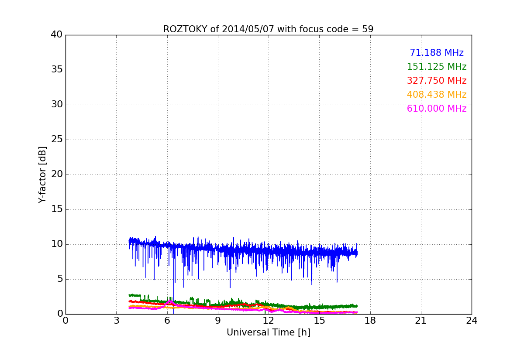Image resolution: width=524 pixels, height=349 pixels.
Task: Click the x-axis tick value 21
Action: (421, 321)
